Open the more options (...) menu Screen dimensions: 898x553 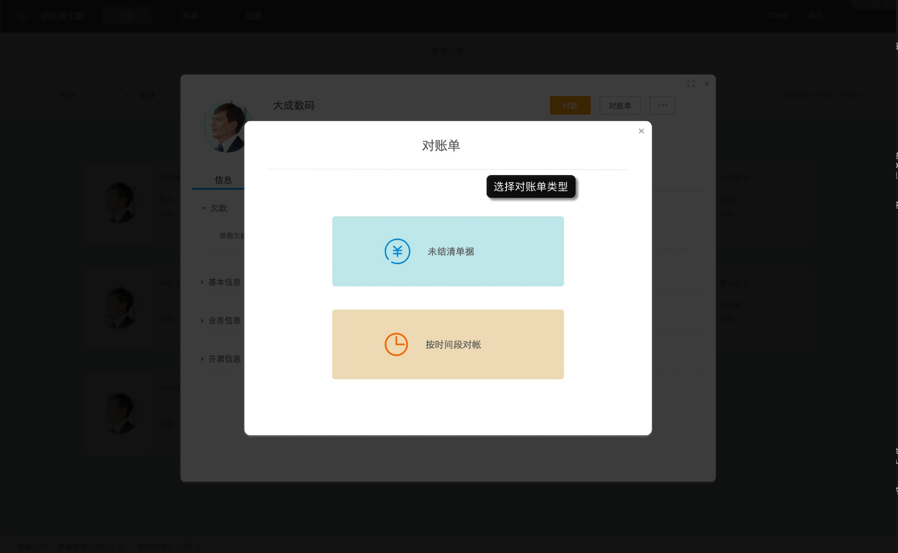coord(662,105)
